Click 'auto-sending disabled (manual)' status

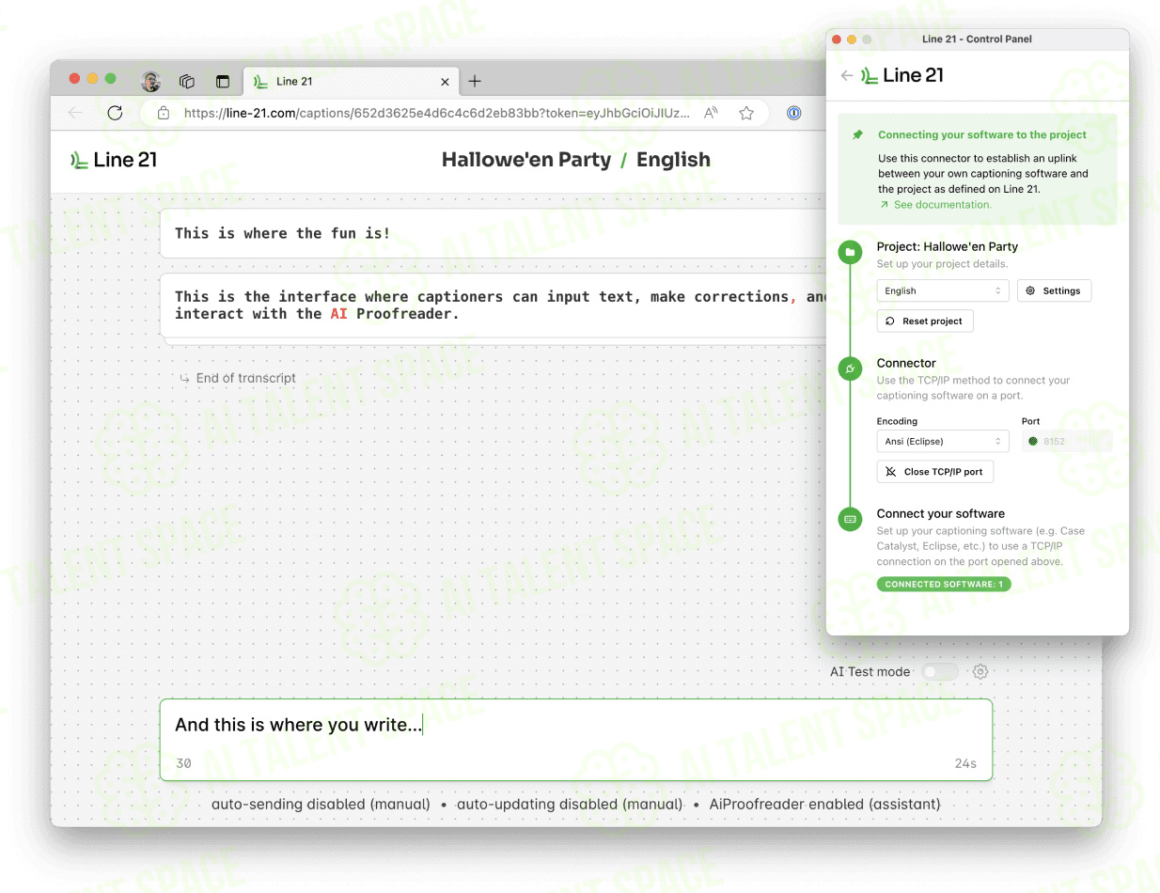(x=321, y=804)
